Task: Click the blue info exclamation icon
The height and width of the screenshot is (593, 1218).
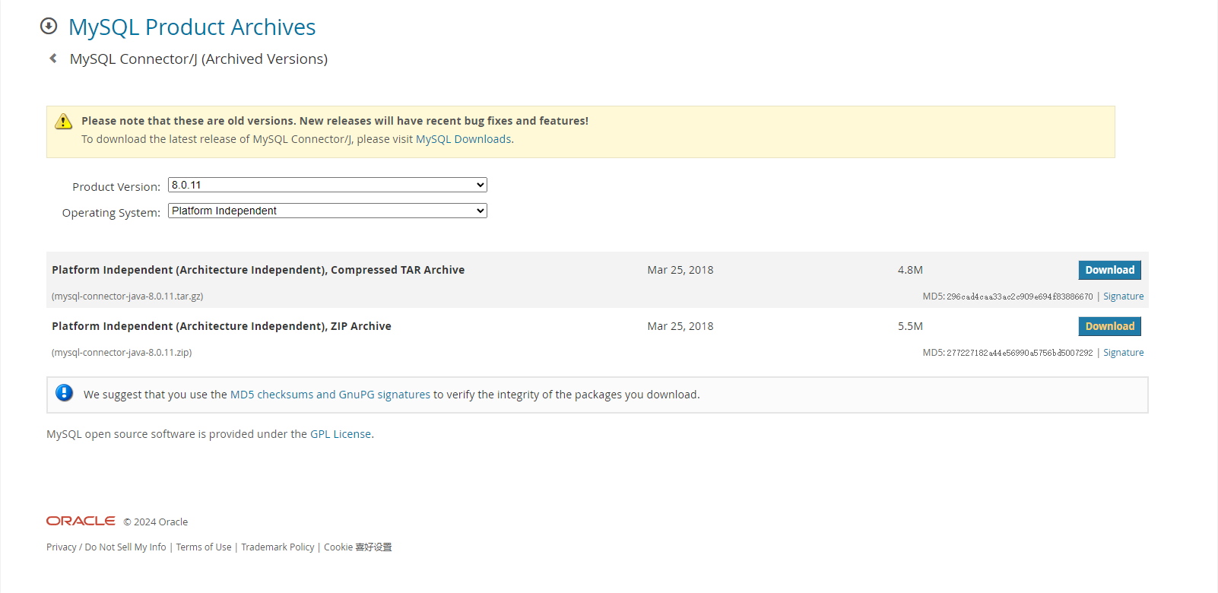Action: 65,393
